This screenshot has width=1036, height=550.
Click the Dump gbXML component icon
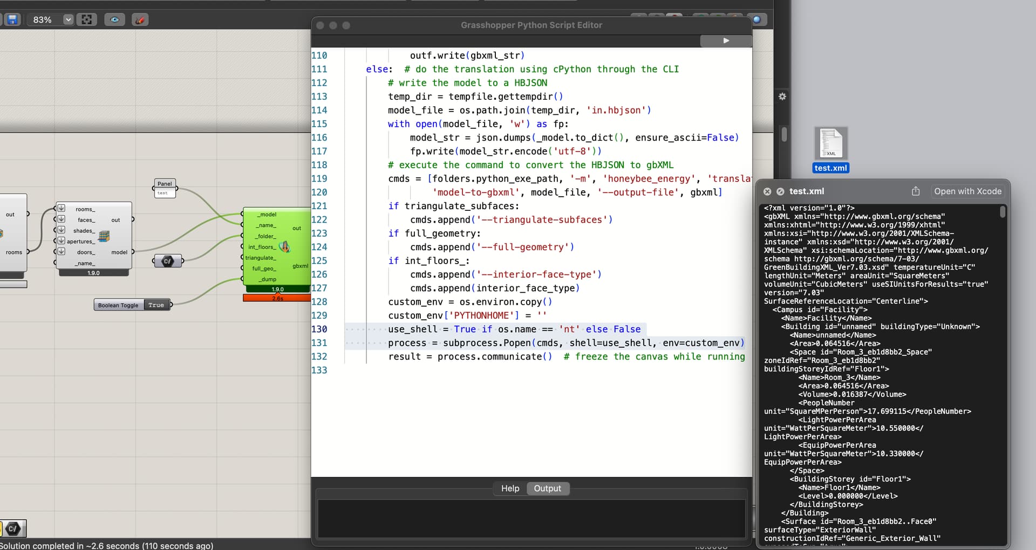tap(284, 247)
